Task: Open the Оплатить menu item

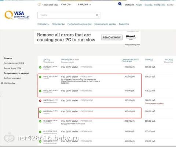Action: (x=43, y=24)
